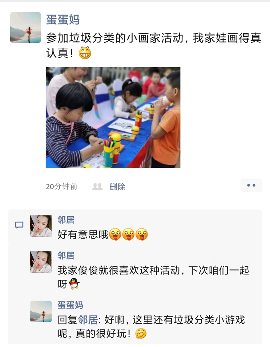Viewport: 270px width, 347px height.
Task: Open the 蛋蛋妈 name link at the top of the post
Action: coord(63,20)
